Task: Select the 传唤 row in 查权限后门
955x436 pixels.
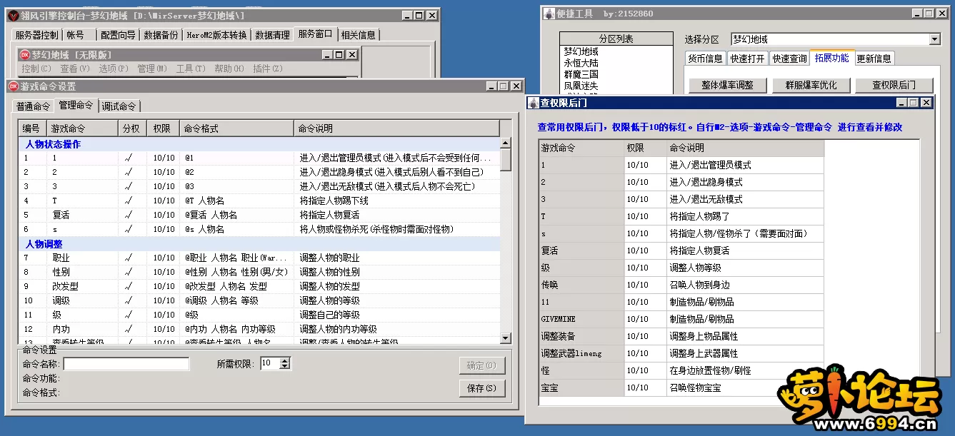Action: coord(681,285)
